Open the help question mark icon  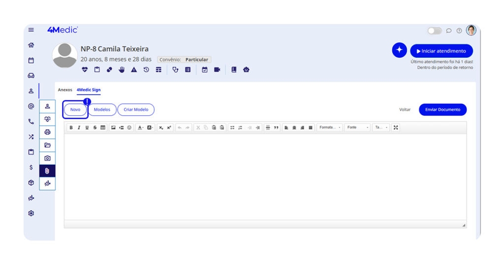tap(459, 31)
